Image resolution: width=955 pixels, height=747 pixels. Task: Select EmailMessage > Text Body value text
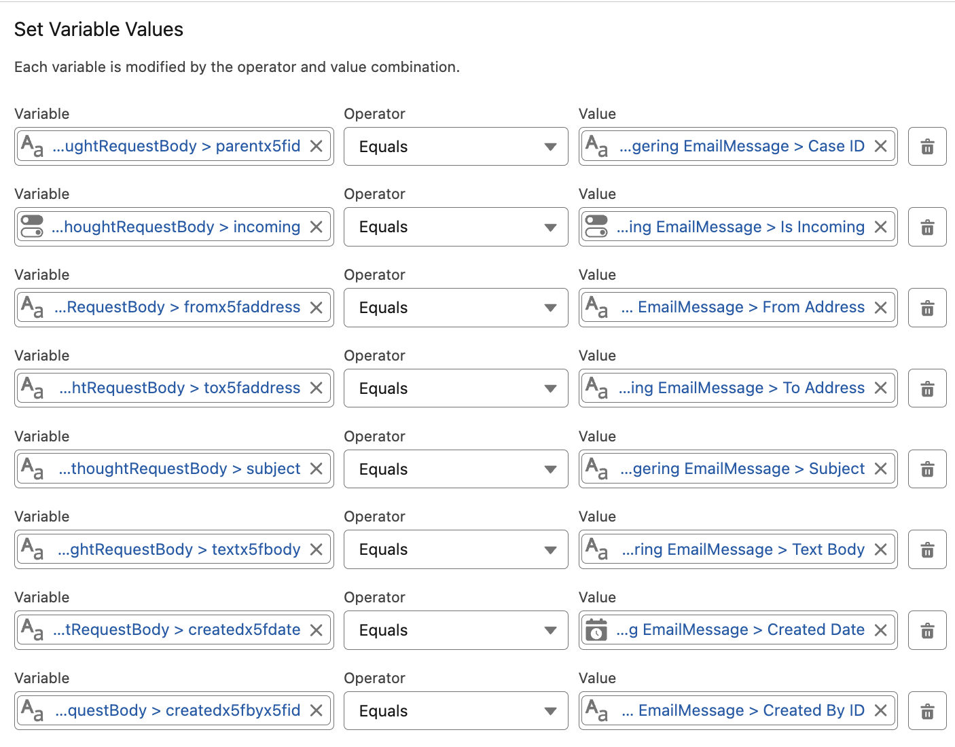pos(743,549)
